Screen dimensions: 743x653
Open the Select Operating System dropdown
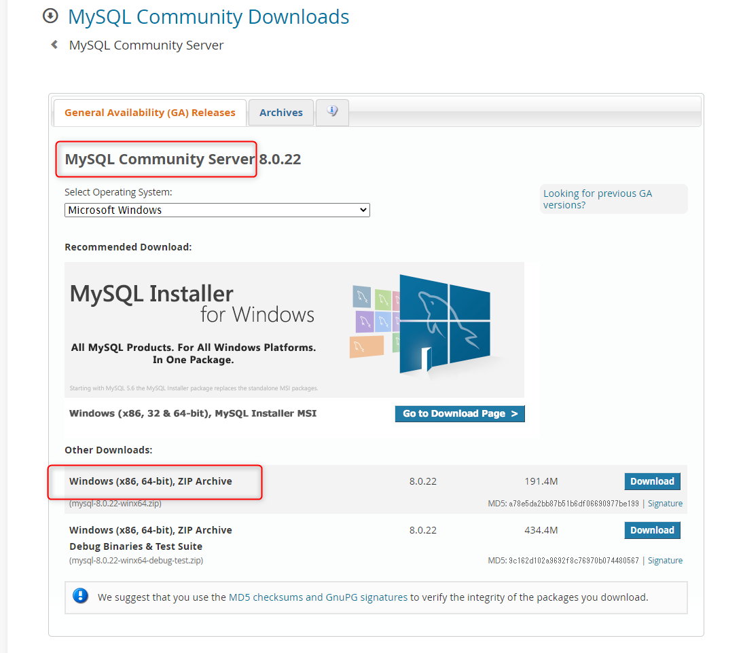tap(217, 210)
